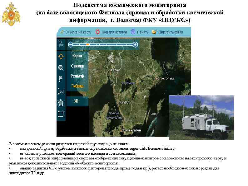Click the 'о. Эланд' island label
This screenshot has height=186, width=248.
[150, 114]
